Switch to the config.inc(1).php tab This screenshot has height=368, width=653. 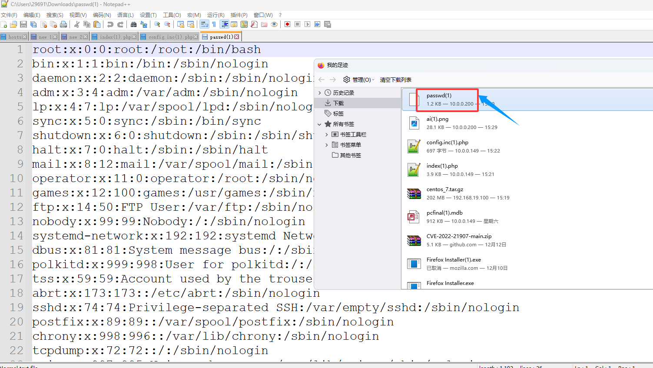[x=169, y=37]
